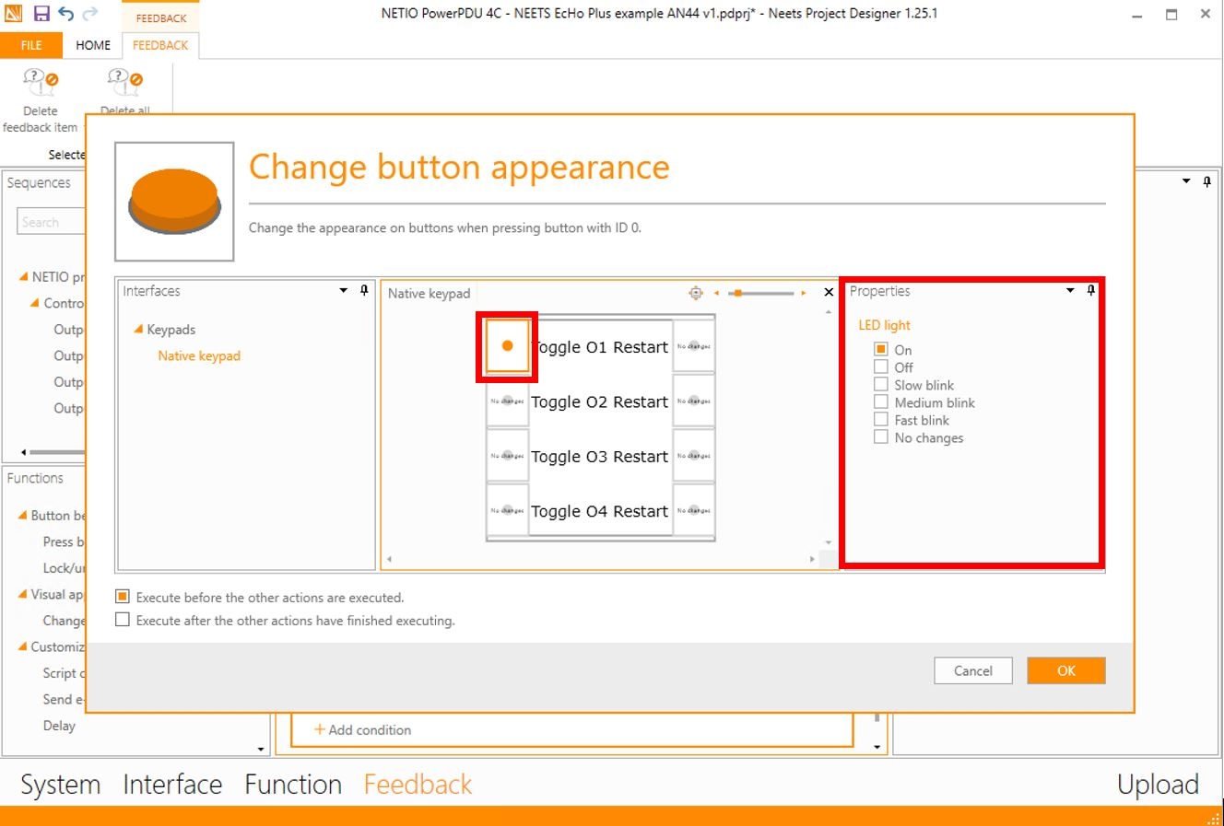Screen dimensions: 1224x826
Task: Click the Neets application logo icon
Action: click(14, 14)
